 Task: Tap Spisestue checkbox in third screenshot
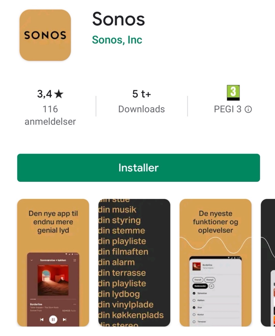coord(194,293)
